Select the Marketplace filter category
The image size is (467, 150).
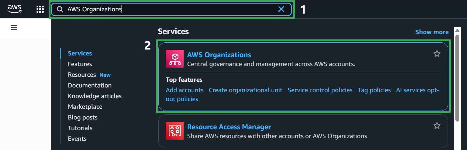(85, 107)
